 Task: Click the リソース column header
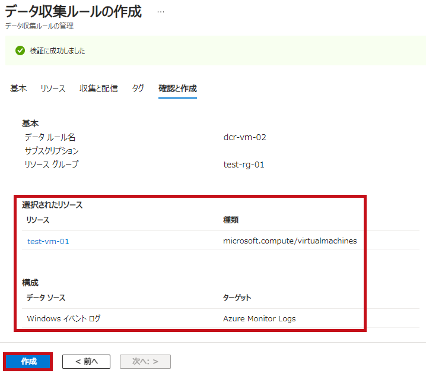tap(38, 220)
